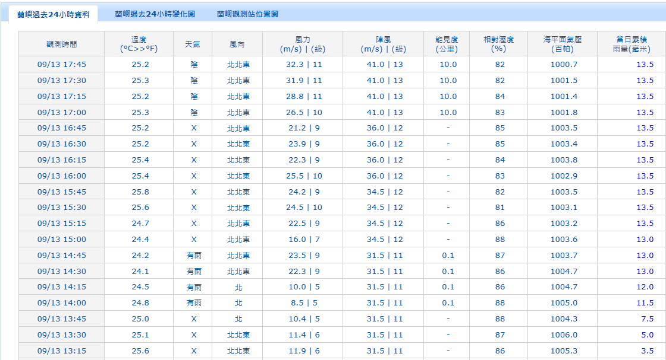Click the 41.0 | 13 gust value at 17:30
Viewport: 666px width, 360px height.
(x=384, y=80)
